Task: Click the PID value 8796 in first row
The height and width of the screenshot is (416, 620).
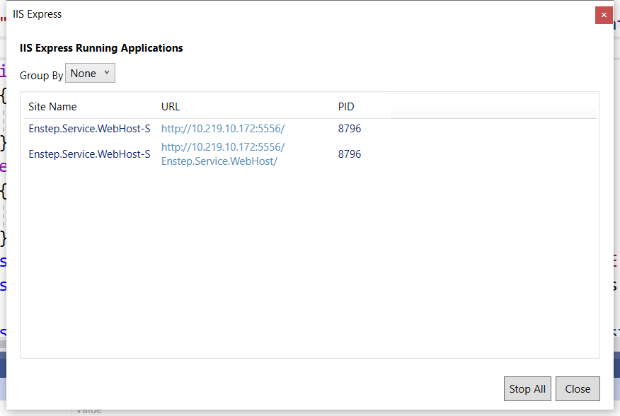Action: (x=350, y=129)
